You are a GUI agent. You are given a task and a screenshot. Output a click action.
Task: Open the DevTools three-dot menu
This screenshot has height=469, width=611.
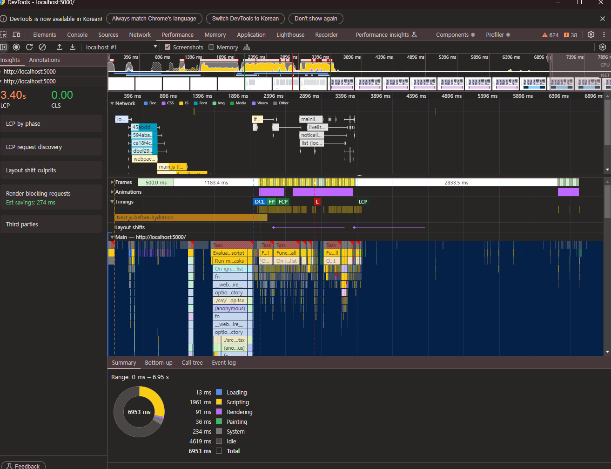coord(604,34)
